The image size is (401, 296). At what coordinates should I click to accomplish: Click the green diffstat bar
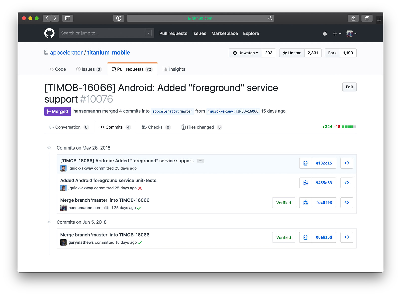349,127
